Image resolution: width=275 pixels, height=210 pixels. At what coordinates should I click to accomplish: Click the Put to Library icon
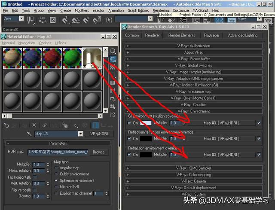point(65,125)
